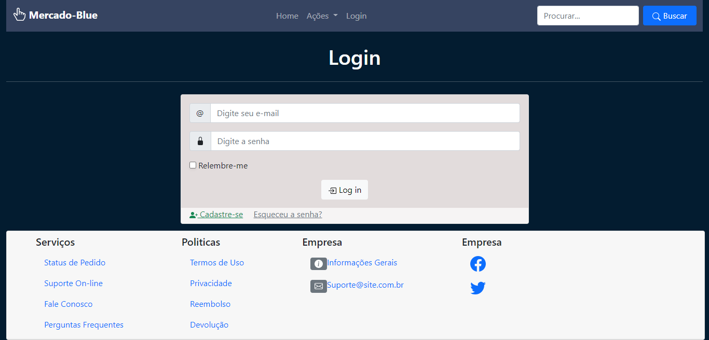Click the person-plus icon on Cadastre-se
709x340 pixels.
tap(193, 214)
